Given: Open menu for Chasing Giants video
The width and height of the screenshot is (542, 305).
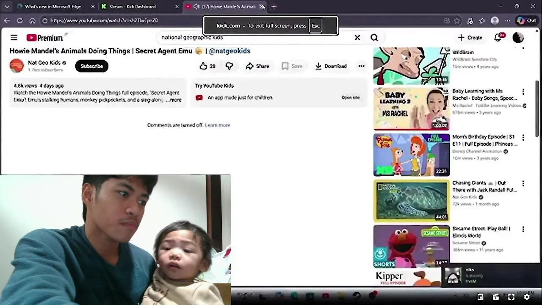Looking at the screenshot, I should [x=523, y=183].
